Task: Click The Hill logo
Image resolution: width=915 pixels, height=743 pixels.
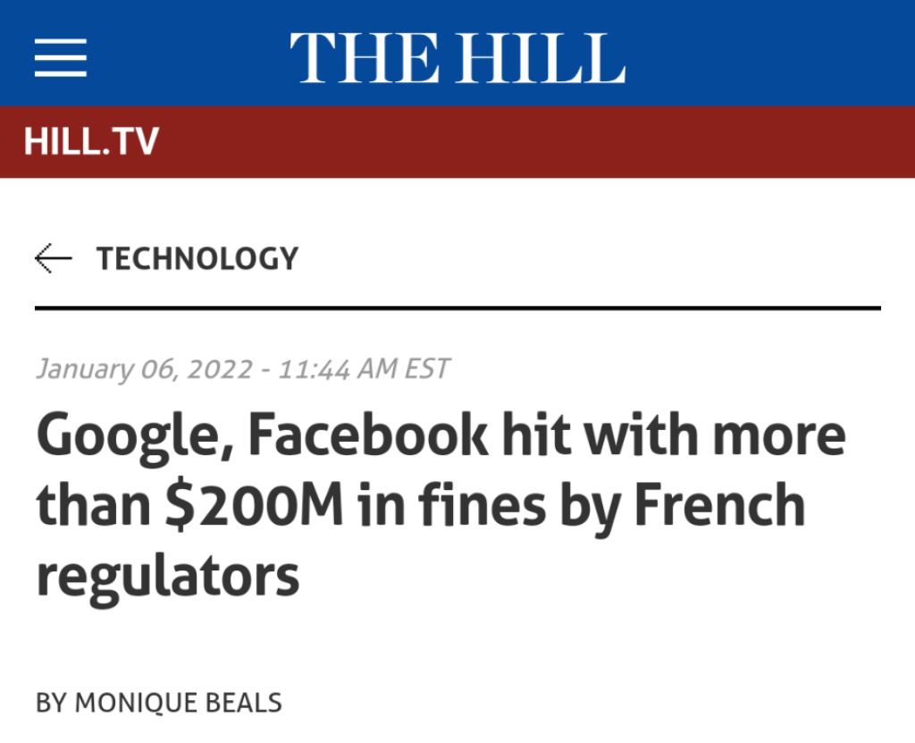Action: (x=457, y=58)
